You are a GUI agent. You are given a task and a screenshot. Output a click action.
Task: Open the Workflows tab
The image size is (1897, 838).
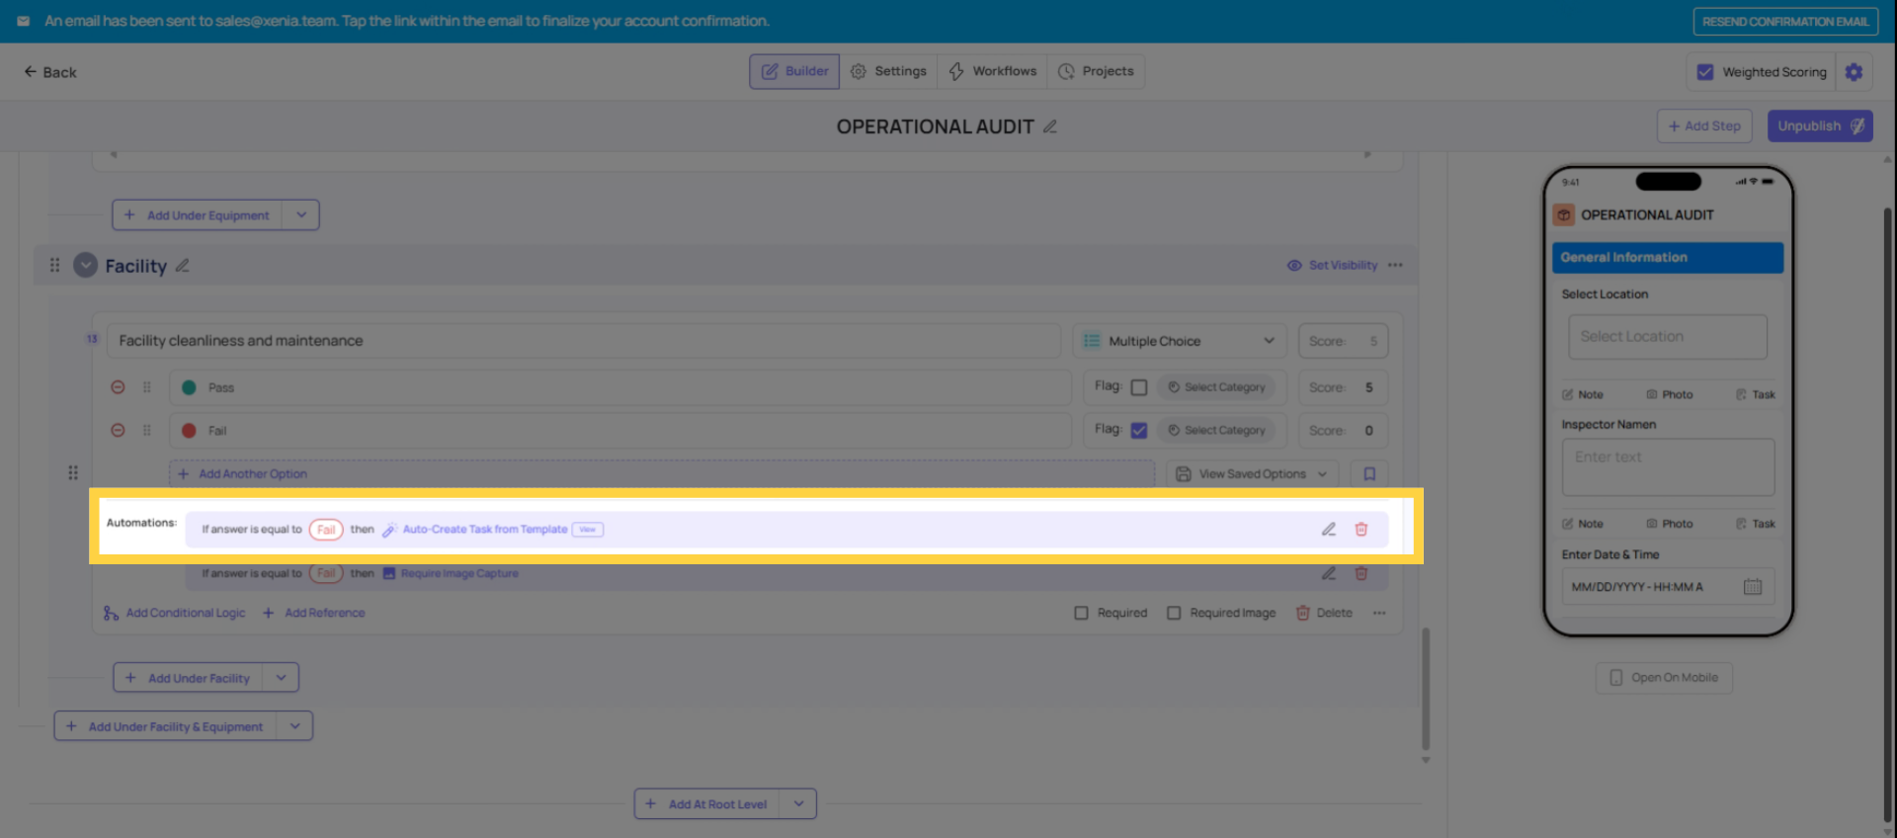pyautogui.click(x=992, y=71)
